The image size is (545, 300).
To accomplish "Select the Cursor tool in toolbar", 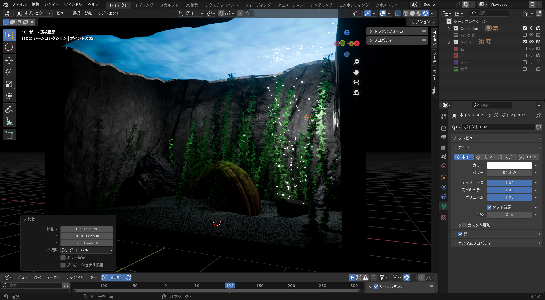I will [x=9, y=47].
